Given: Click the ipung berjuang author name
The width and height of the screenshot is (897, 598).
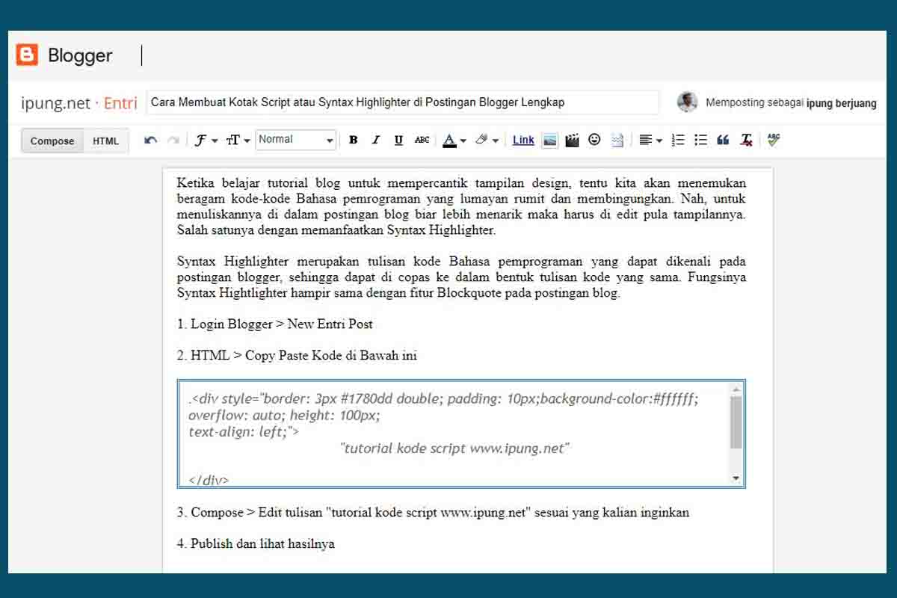Looking at the screenshot, I should pyautogui.click(x=842, y=103).
